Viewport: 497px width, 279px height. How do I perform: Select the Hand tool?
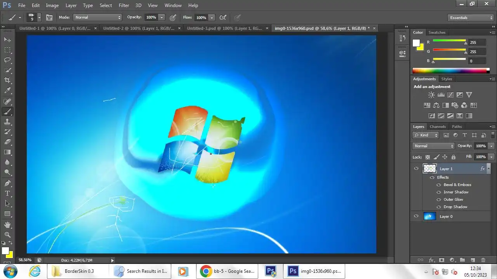(x=7, y=225)
